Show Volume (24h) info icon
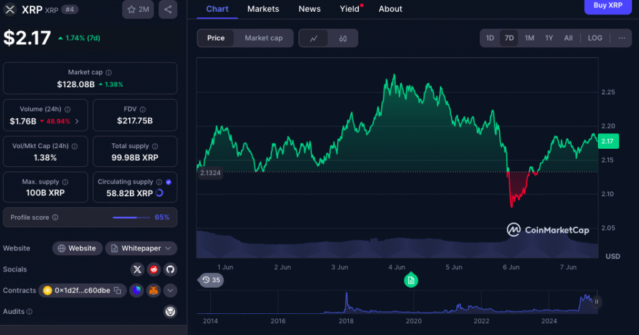 67,110
